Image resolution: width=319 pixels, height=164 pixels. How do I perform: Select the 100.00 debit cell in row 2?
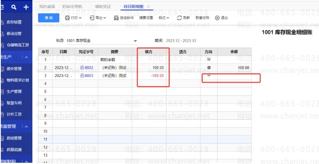pyautogui.click(x=149, y=68)
